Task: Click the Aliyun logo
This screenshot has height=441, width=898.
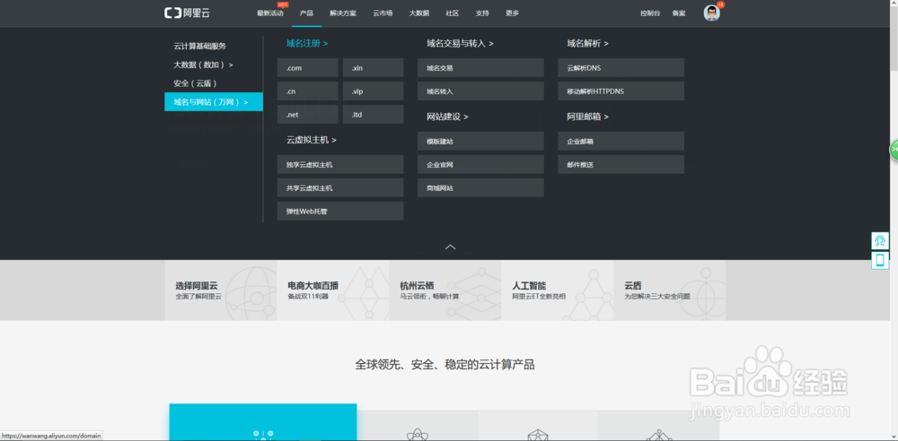Action: (187, 13)
